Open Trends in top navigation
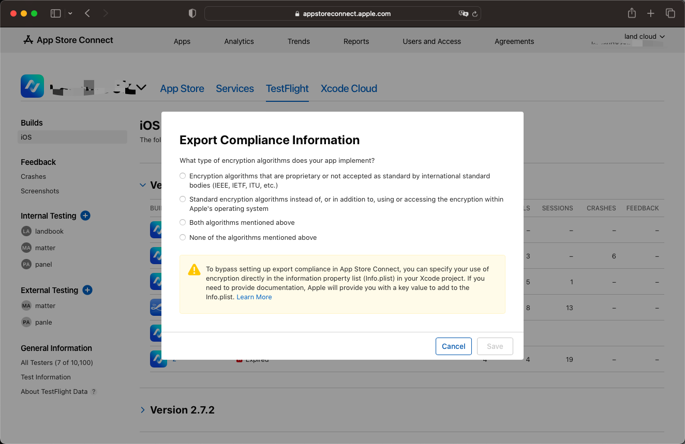The height and width of the screenshot is (444, 685). click(299, 41)
